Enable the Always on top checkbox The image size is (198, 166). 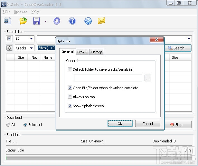[70, 97]
